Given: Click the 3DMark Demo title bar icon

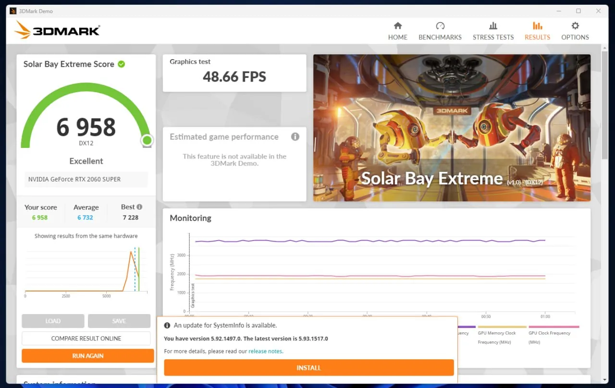Looking at the screenshot, I should (x=13, y=11).
